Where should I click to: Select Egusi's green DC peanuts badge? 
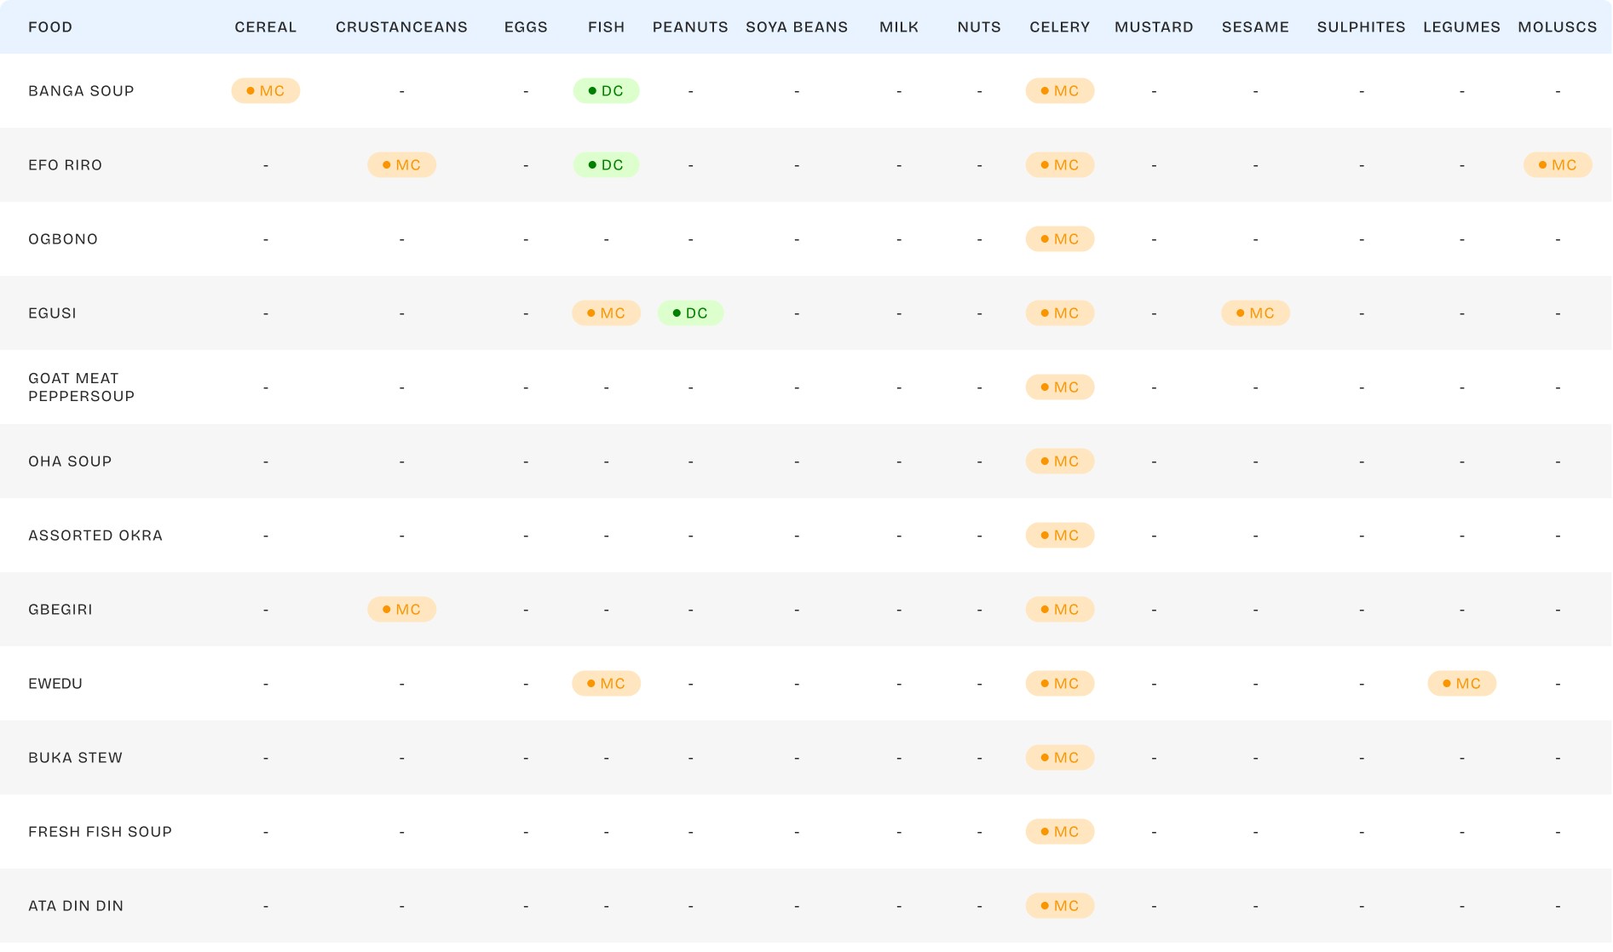(690, 313)
